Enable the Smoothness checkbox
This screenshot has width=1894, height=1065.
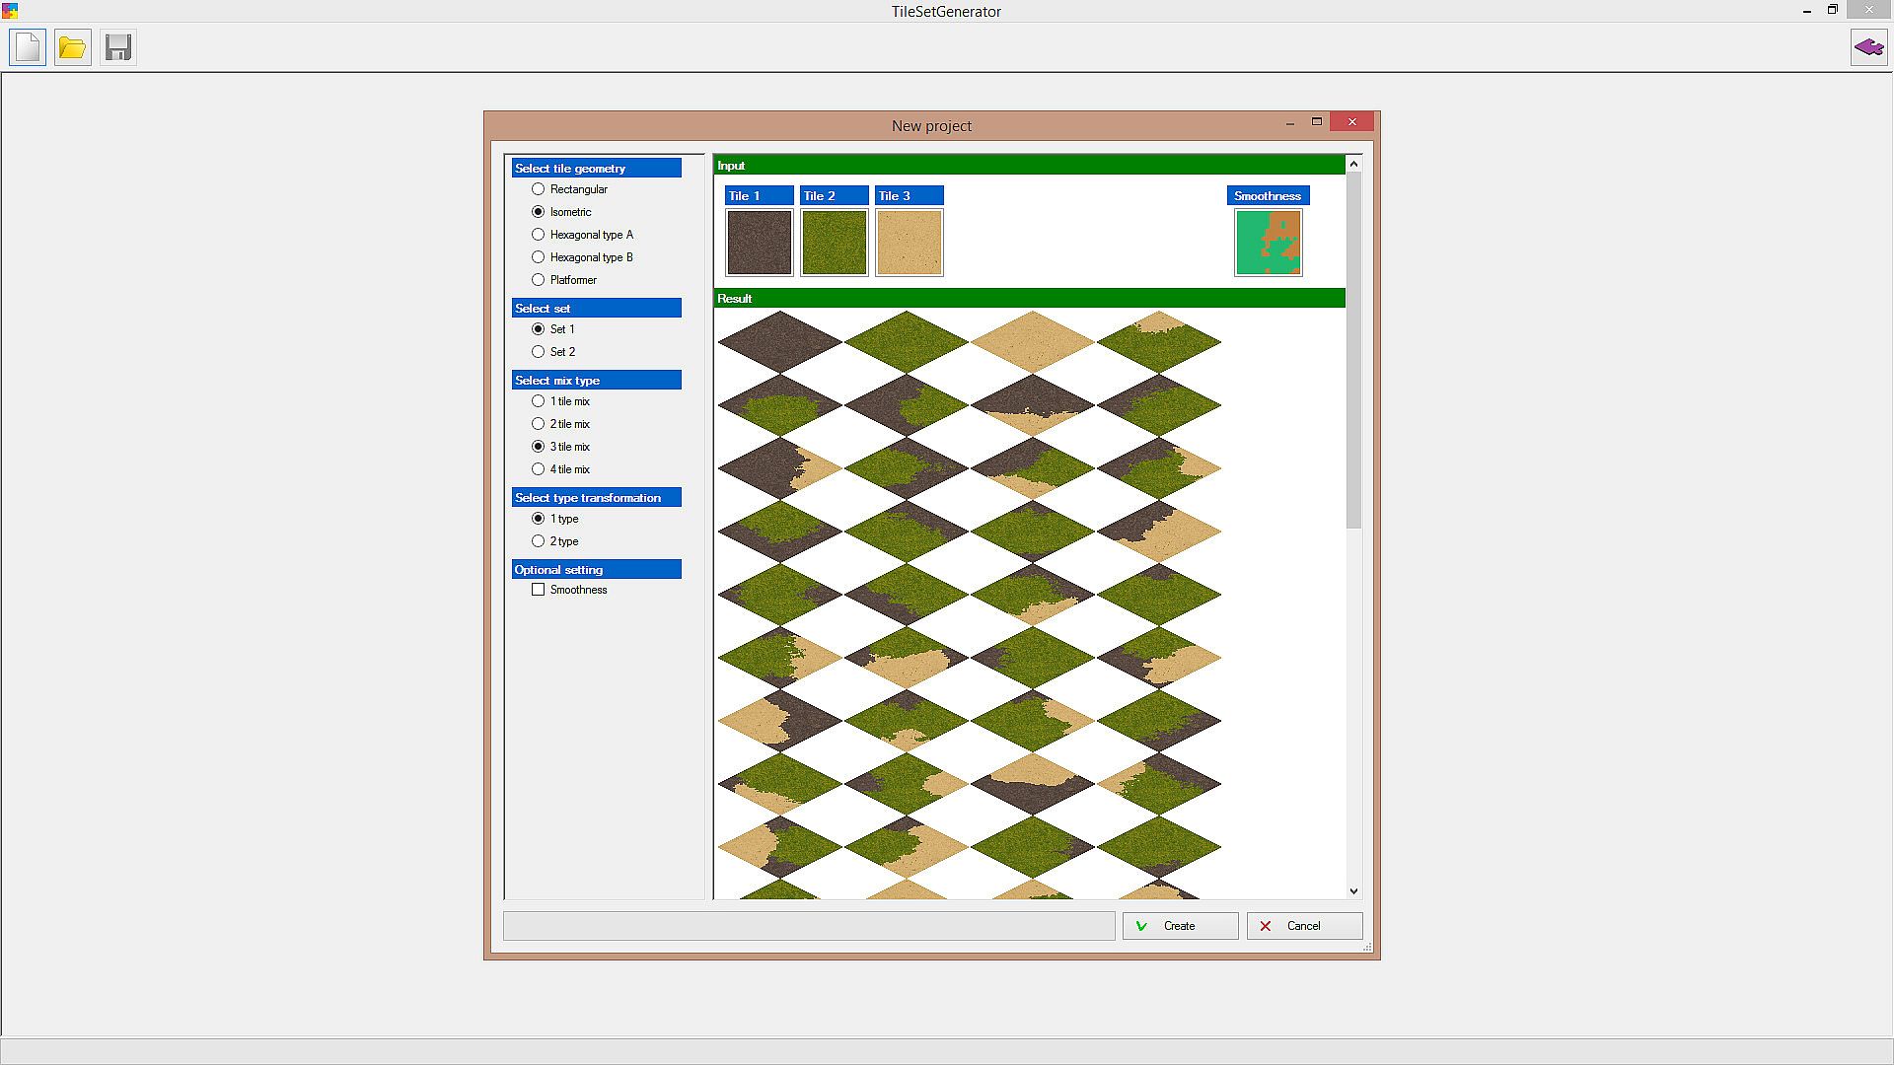point(539,590)
